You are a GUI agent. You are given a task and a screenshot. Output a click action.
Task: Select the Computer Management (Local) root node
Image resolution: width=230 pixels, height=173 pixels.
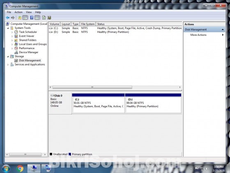tap(29, 24)
